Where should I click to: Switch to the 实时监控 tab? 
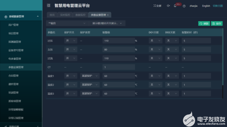click(65, 15)
